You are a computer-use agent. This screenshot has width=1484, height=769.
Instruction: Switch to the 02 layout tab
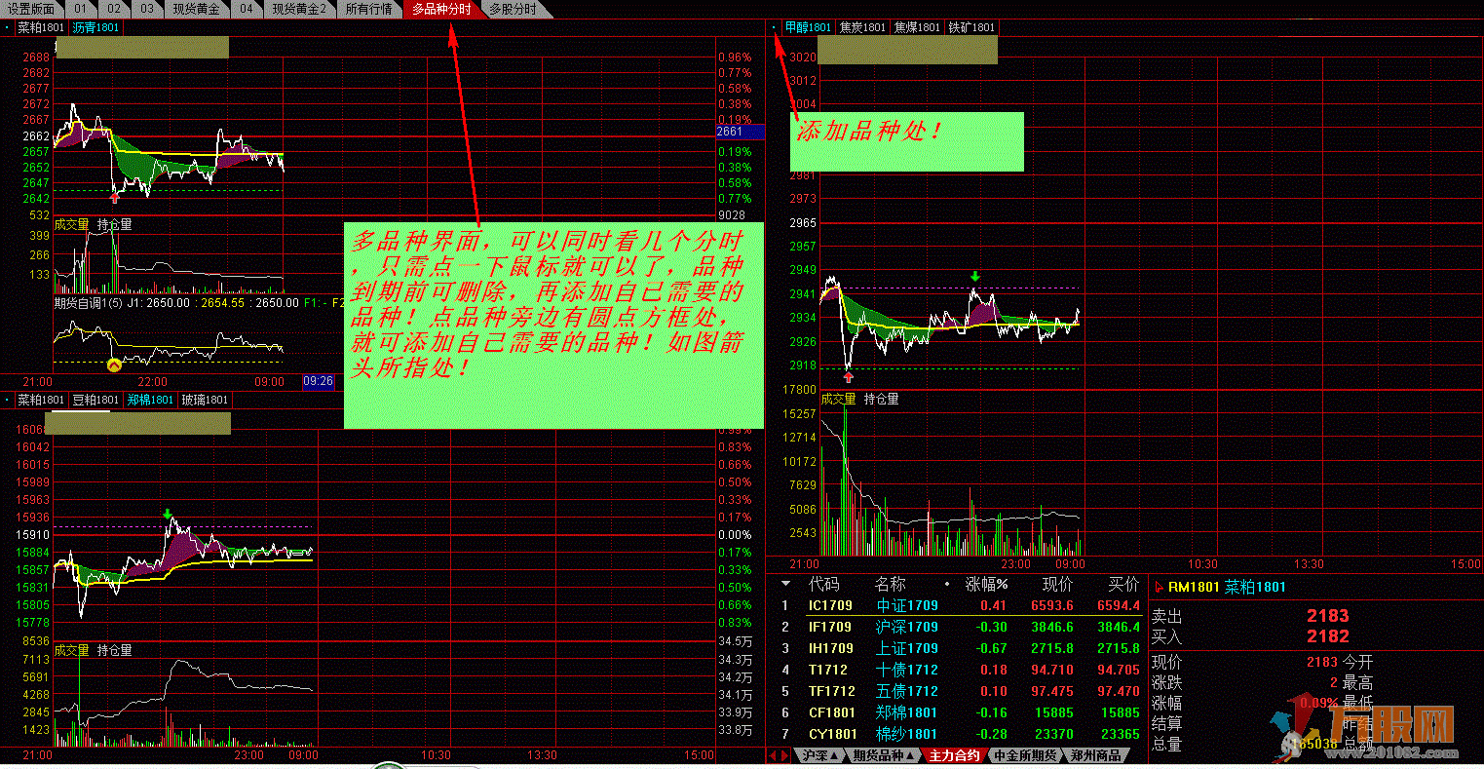pyautogui.click(x=113, y=9)
